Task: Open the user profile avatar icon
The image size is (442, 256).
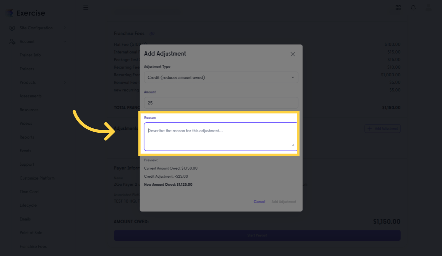Action: (x=429, y=7)
